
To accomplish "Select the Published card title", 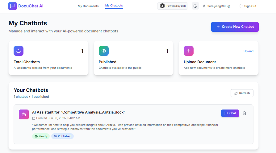I will [107, 62].
